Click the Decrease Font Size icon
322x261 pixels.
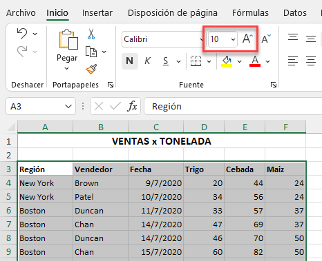[x=266, y=39]
